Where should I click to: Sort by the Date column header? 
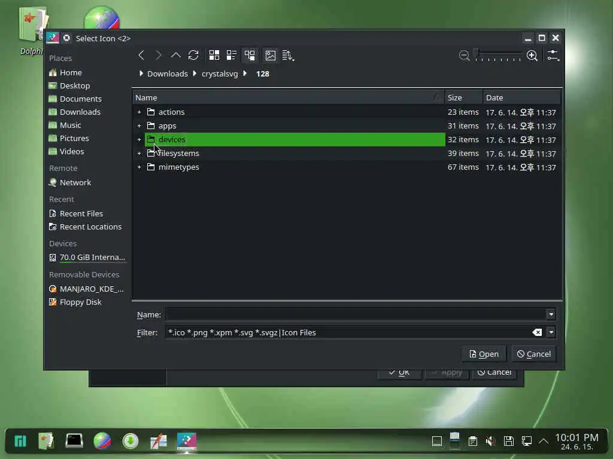click(x=521, y=97)
